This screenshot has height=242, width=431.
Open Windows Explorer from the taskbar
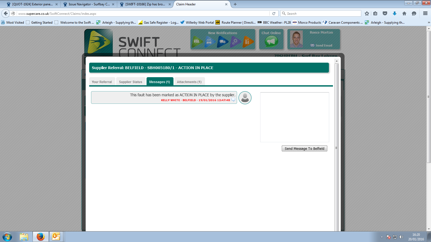click(24, 237)
